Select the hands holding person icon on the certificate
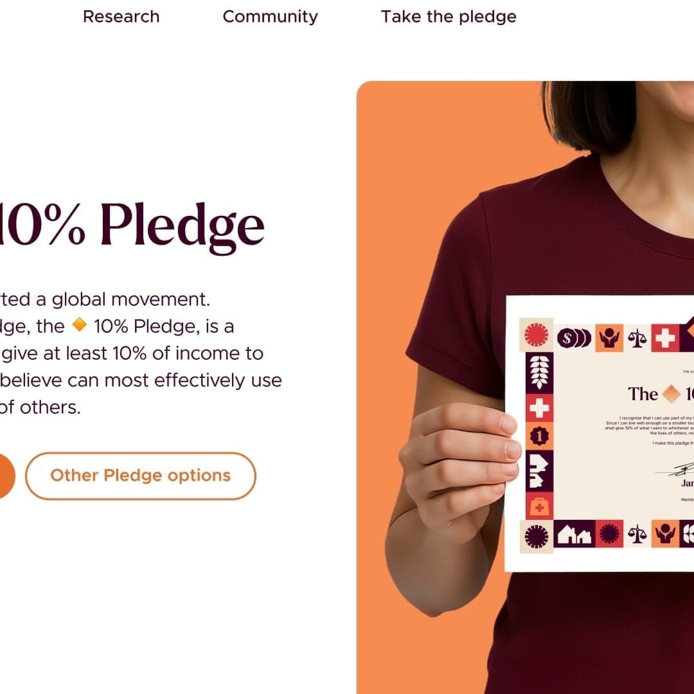This screenshot has width=694, height=694. pos(609,339)
